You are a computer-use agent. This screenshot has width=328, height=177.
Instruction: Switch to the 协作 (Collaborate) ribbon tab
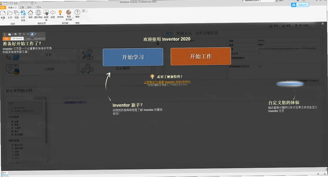29,7
